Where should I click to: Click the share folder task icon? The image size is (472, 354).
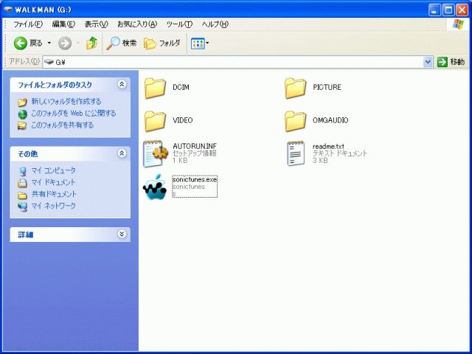(x=22, y=126)
